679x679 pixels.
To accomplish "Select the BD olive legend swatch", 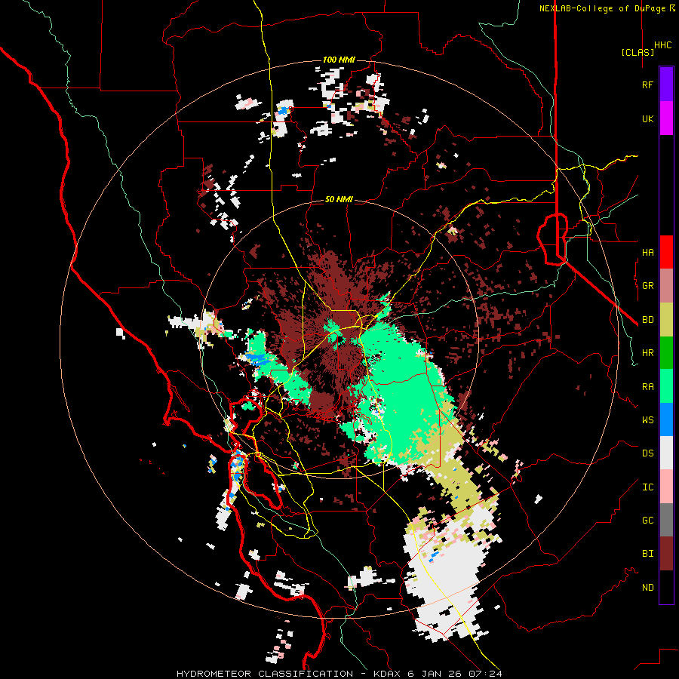I will [x=666, y=320].
